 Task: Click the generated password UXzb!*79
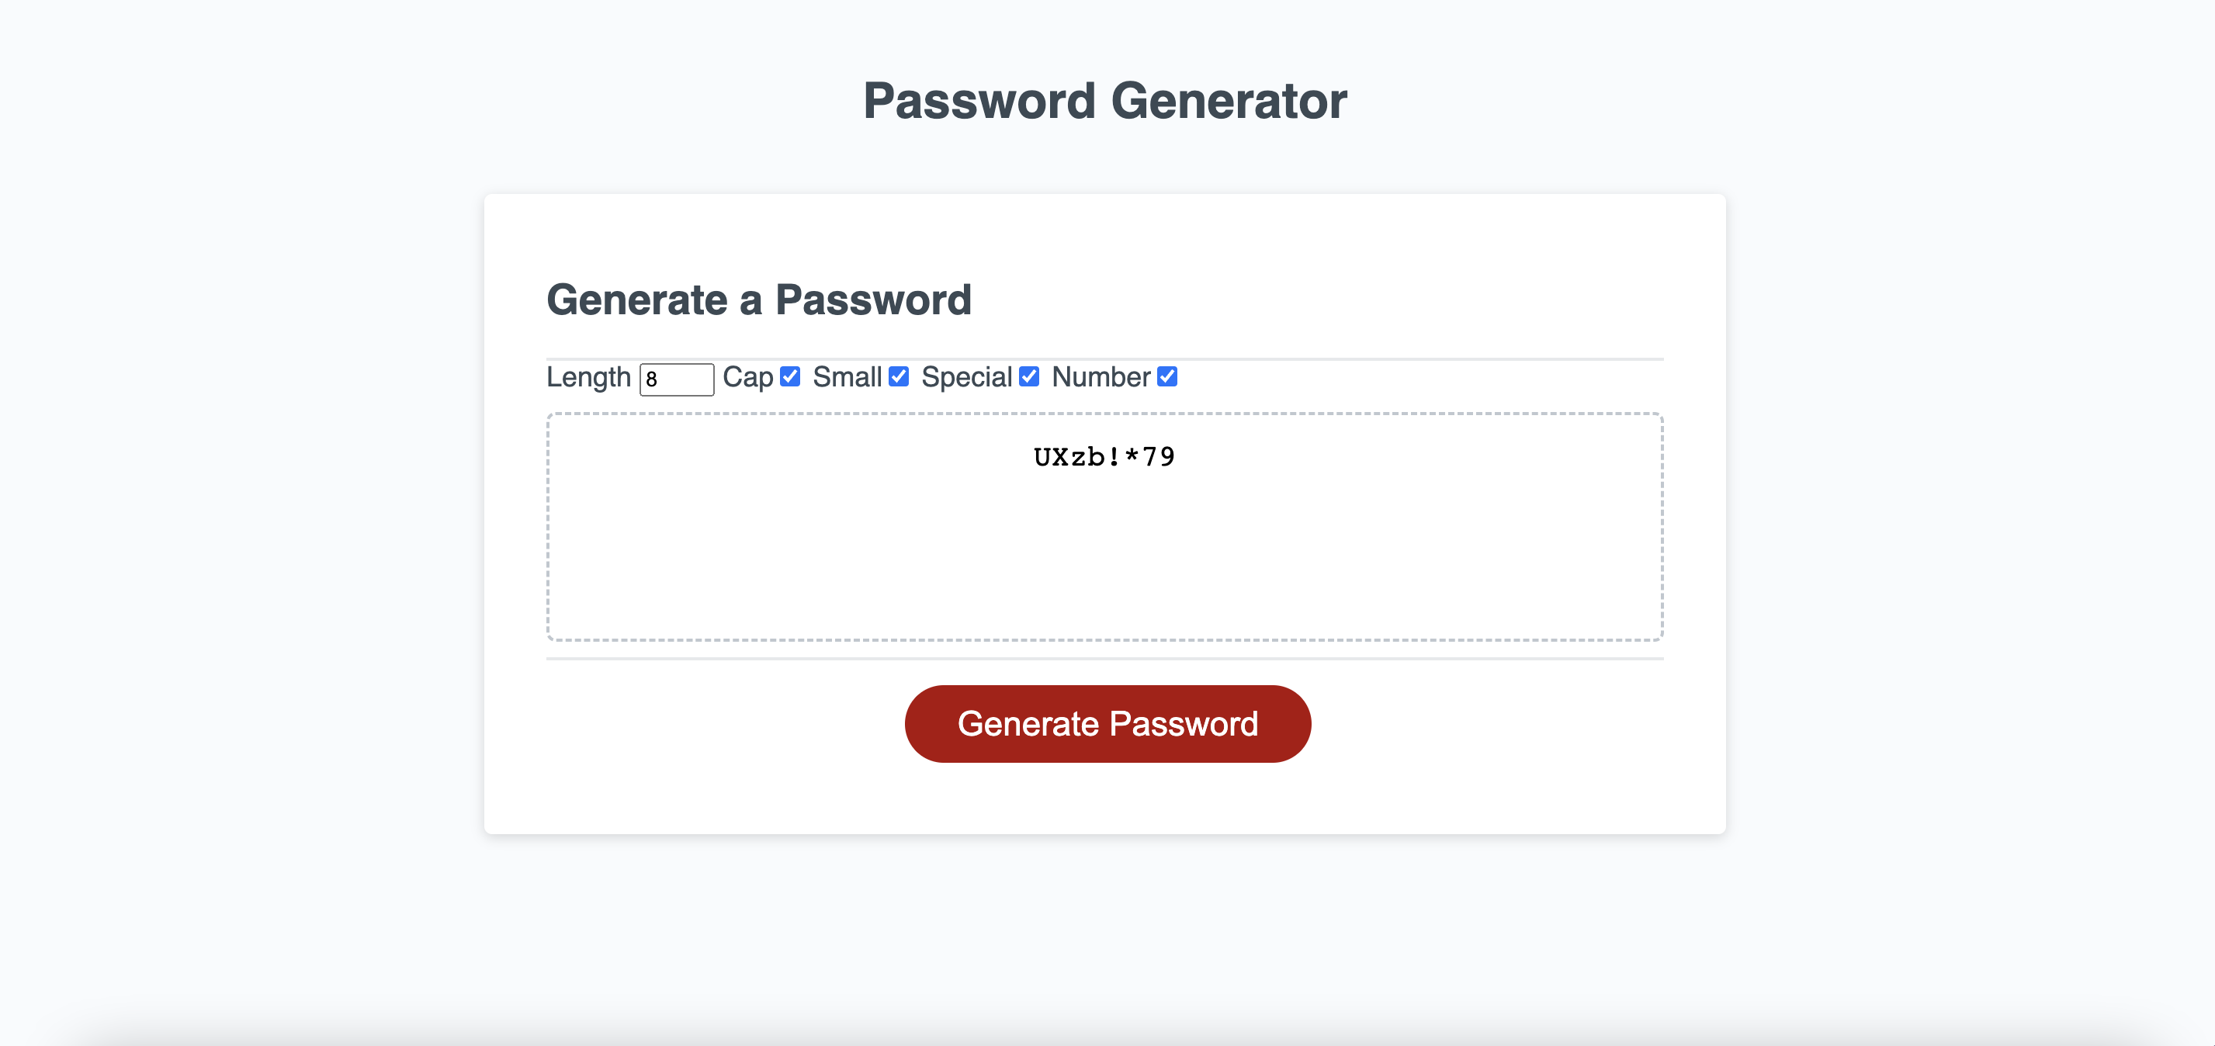click(1105, 456)
